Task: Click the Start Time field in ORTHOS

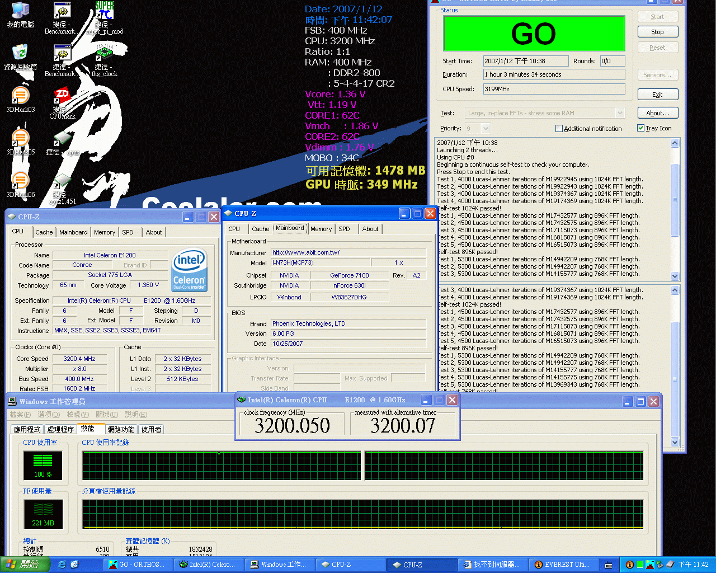Action: 526,61
